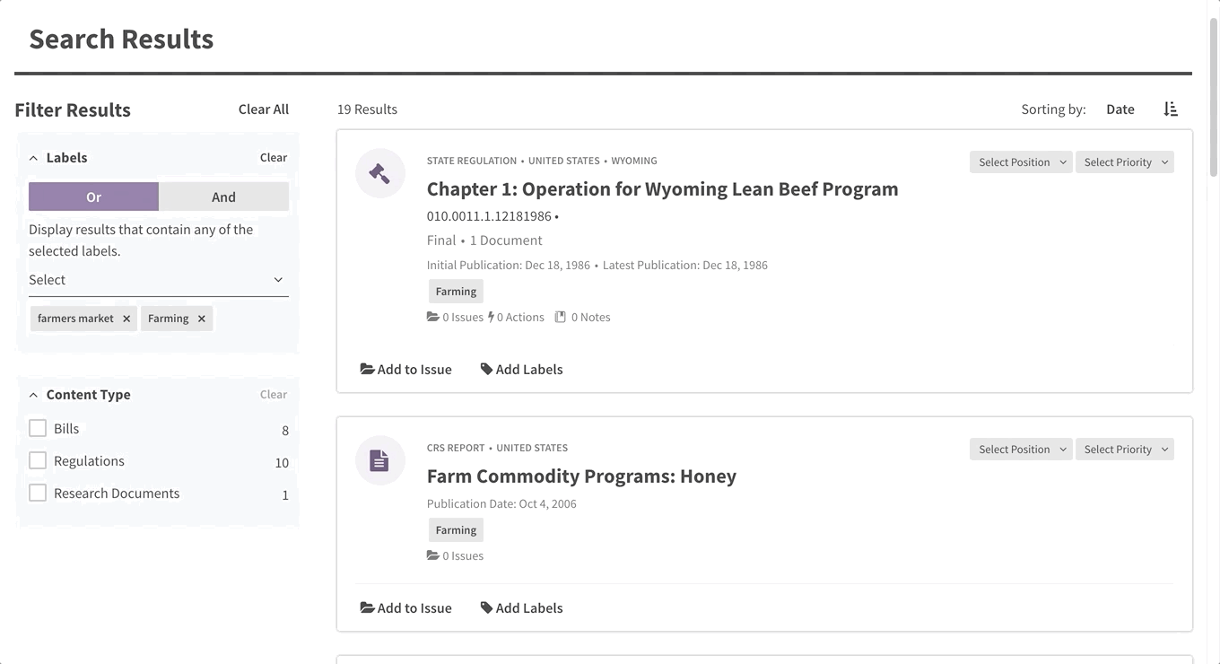Add labels to Farm Commodity Programs result
1220x664 pixels.
click(x=522, y=608)
